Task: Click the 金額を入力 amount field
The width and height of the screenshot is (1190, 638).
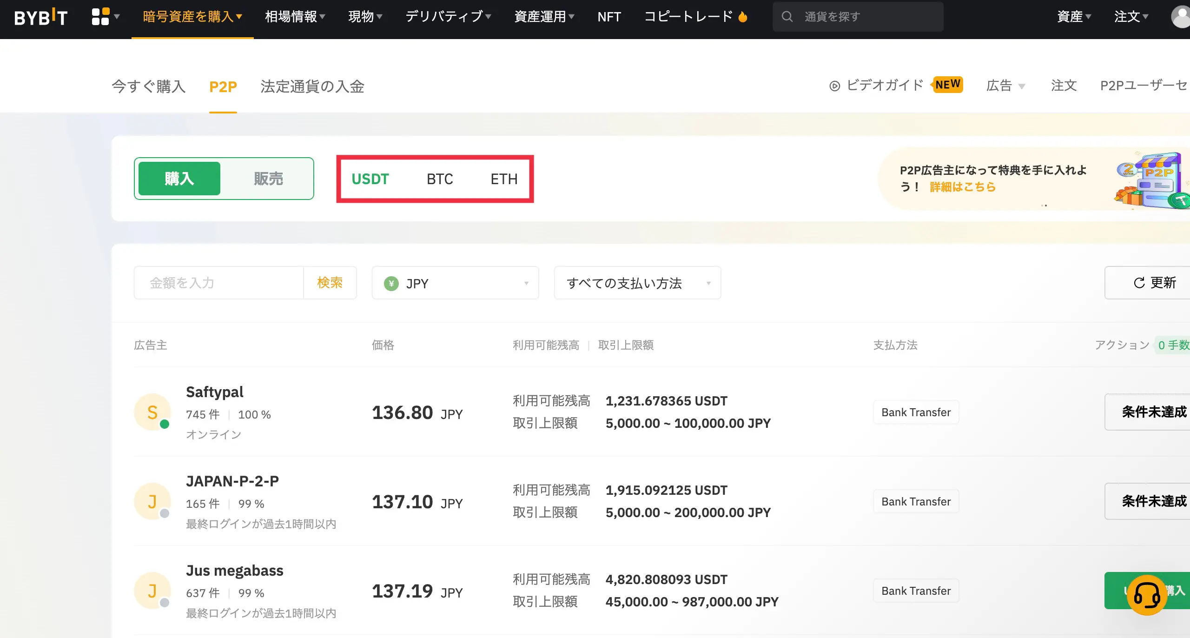Action: pyautogui.click(x=218, y=283)
